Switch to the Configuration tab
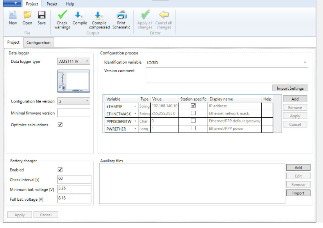323x228 pixels. 38,42
